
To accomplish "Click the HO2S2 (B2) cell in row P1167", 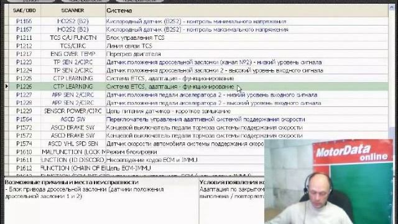I will point(73,29).
